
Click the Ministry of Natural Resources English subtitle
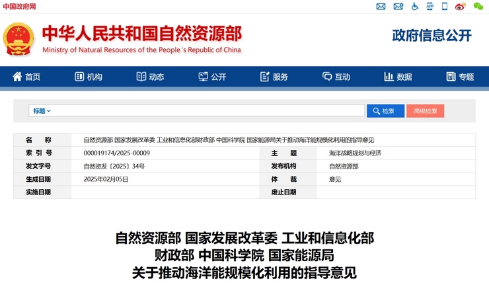coord(141,50)
